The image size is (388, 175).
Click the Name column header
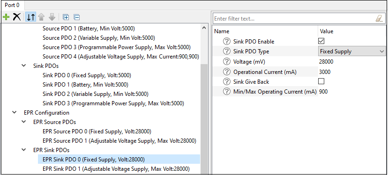(x=222, y=31)
